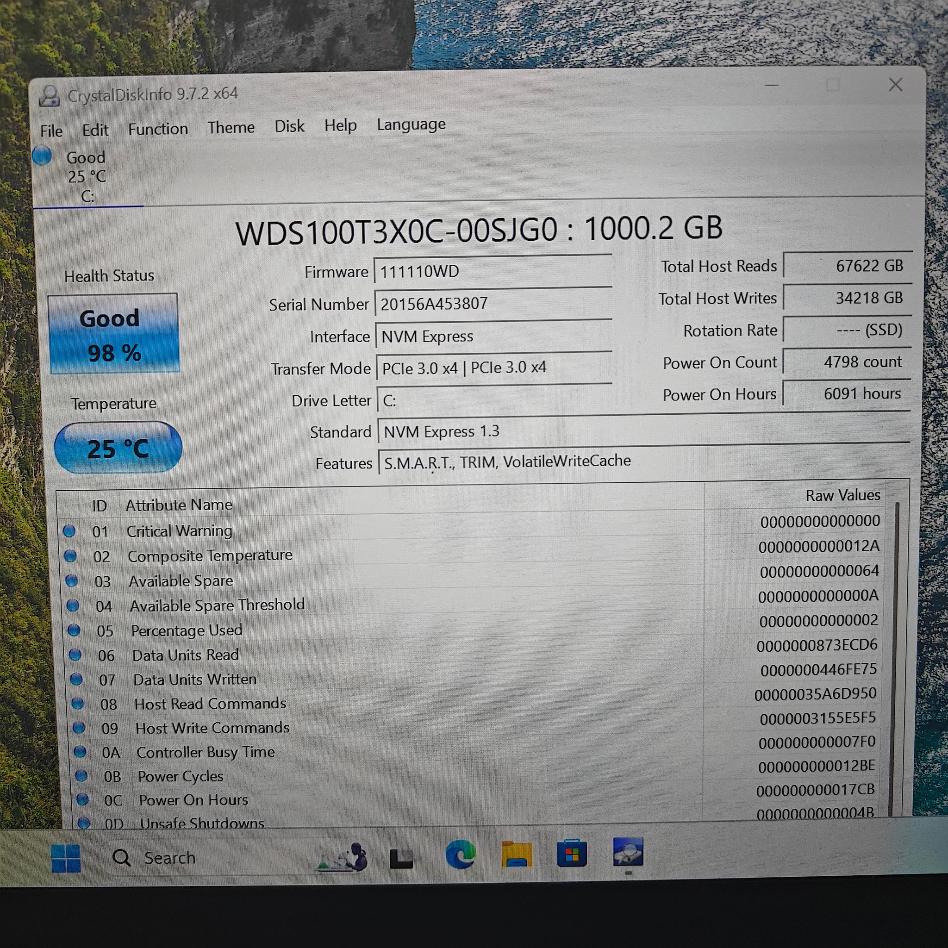Click raw value 0000000000012A
The width and height of the screenshot is (948, 948).
pos(819,546)
